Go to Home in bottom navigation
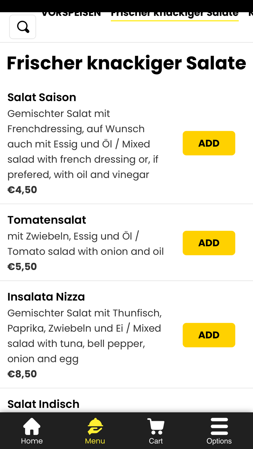This screenshot has width=253, height=449. pyautogui.click(x=32, y=431)
